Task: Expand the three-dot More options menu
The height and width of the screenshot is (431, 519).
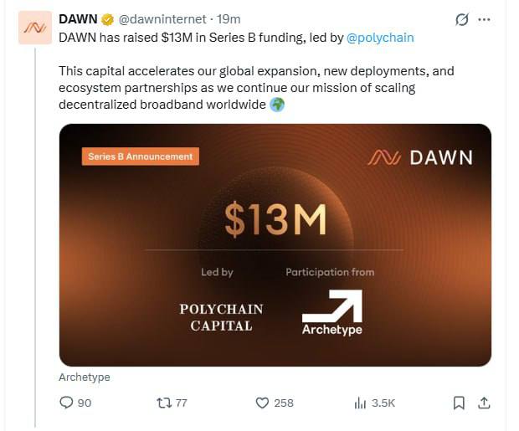Action: (484, 19)
